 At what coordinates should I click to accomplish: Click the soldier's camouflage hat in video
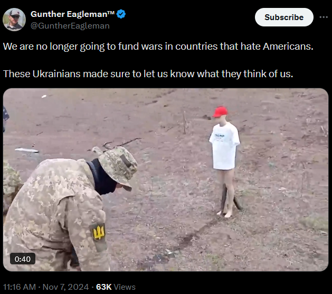tap(116, 166)
